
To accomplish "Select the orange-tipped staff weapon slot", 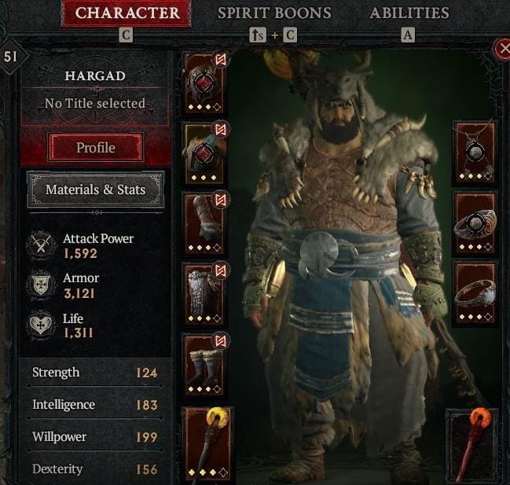I will (472, 446).
